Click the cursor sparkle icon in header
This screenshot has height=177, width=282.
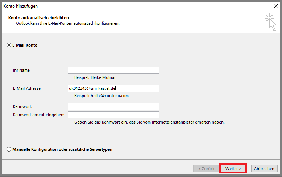(270, 22)
